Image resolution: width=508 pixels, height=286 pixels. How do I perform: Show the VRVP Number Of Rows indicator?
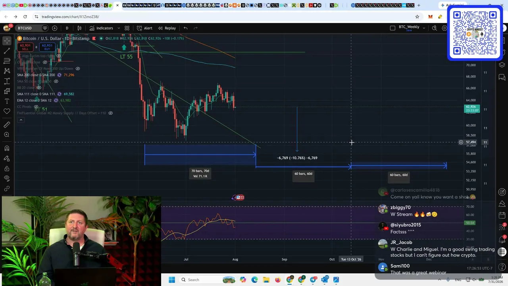click(79, 69)
